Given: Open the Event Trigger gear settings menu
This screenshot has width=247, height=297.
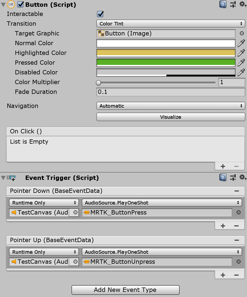Looking at the screenshot, I should pos(242,177).
